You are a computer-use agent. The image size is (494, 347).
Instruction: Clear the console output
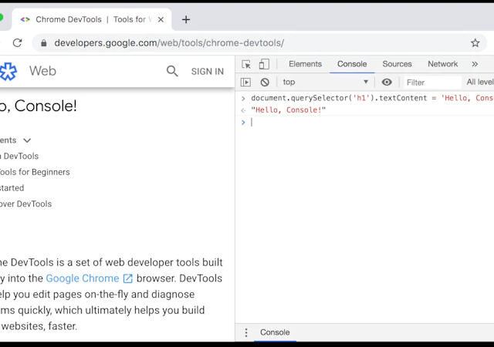click(265, 82)
